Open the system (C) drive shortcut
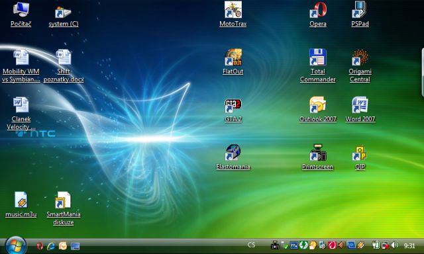The image size is (424, 254). click(64, 16)
